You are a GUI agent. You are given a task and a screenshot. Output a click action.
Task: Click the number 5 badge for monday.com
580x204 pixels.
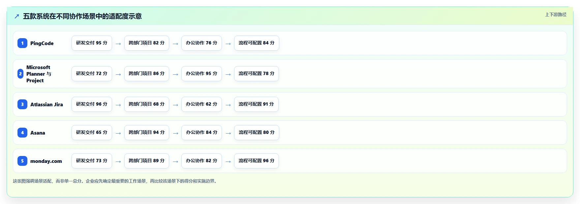pyautogui.click(x=22, y=161)
